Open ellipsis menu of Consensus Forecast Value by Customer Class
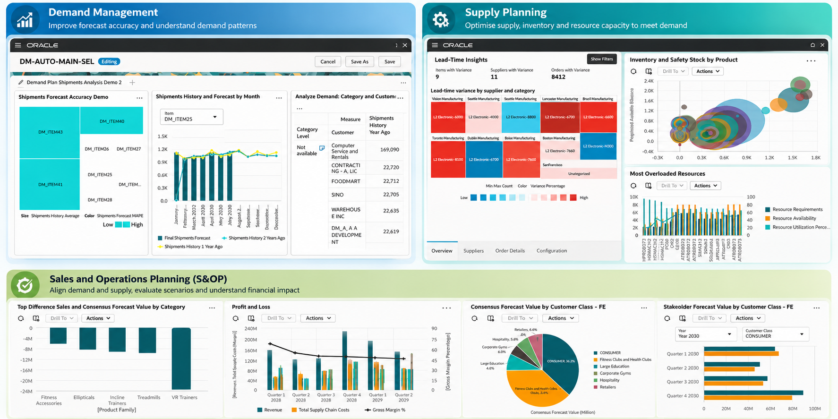This screenshot has height=419, width=838. (x=644, y=308)
